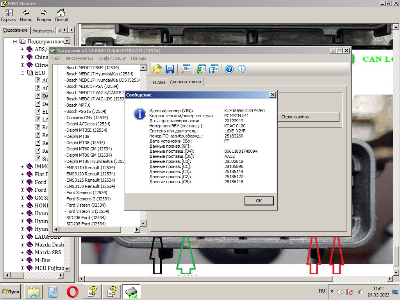
Task: Click the Home icon in M&D Flasher
Action: pyautogui.click(x=61, y=16)
